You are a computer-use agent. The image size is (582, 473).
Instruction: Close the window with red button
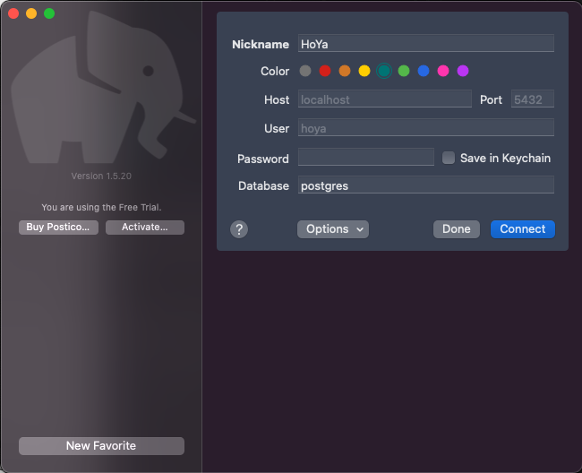pos(13,13)
